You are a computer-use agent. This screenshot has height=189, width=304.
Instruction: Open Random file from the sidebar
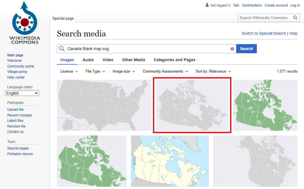16,126
